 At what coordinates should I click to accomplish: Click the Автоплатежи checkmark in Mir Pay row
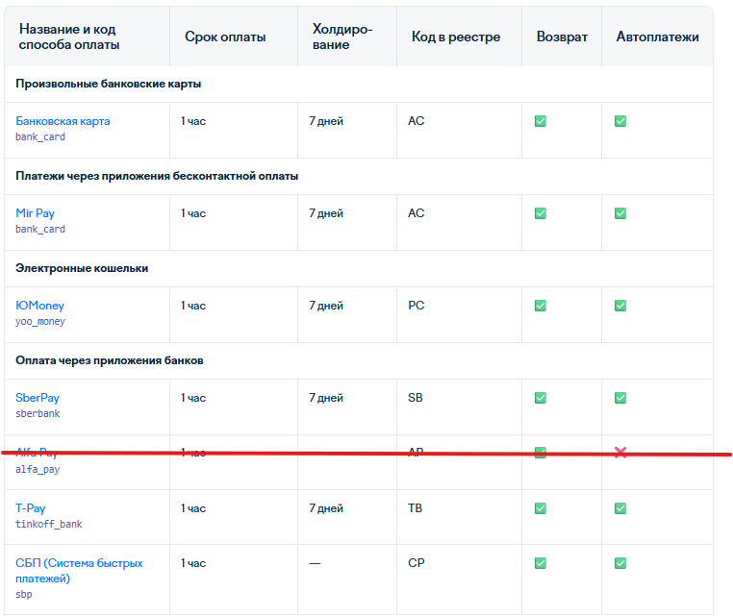620,213
